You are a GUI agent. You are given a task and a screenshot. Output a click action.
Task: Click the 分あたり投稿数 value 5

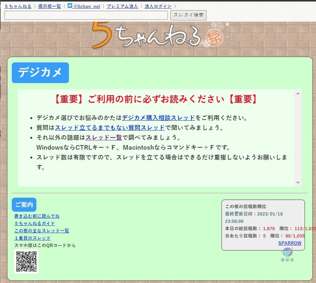coord(264,236)
